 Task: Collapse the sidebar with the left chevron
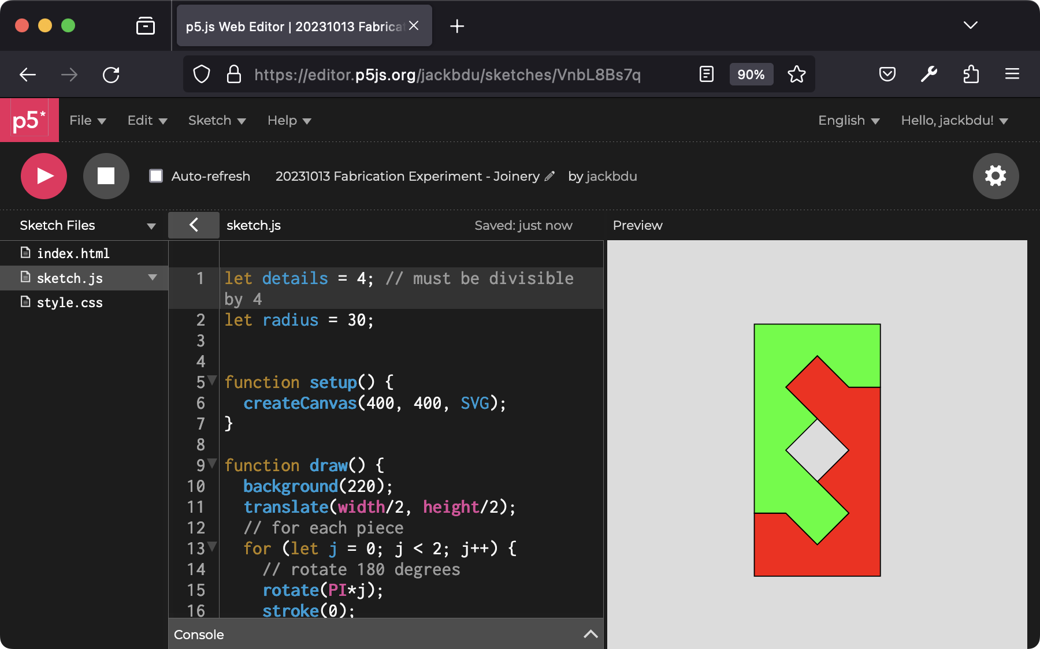pos(194,225)
